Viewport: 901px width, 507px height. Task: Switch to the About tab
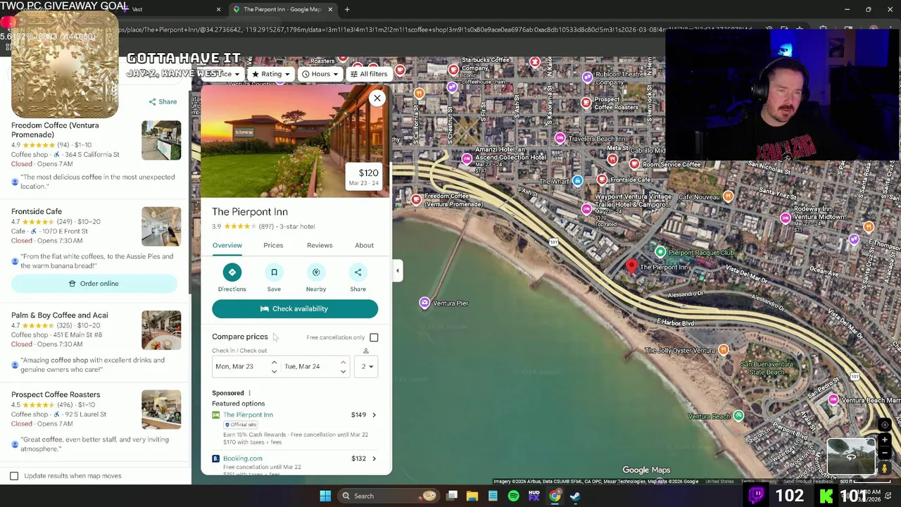364,245
